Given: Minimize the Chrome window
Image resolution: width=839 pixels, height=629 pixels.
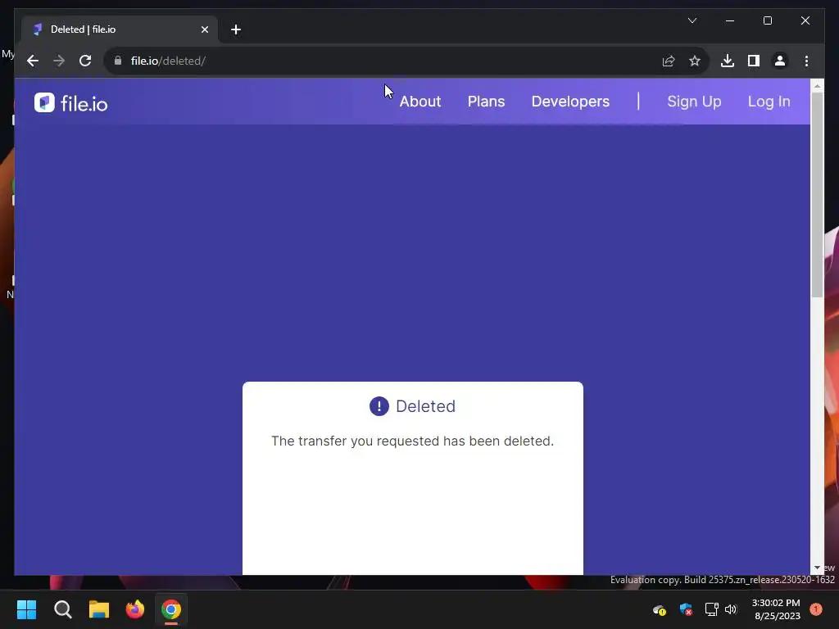Looking at the screenshot, I should pyautogui.click(x=730, y=20).
